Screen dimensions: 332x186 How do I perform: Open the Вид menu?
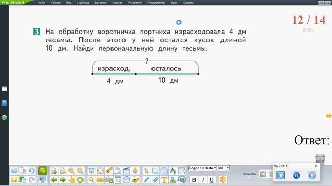[68, 3]
